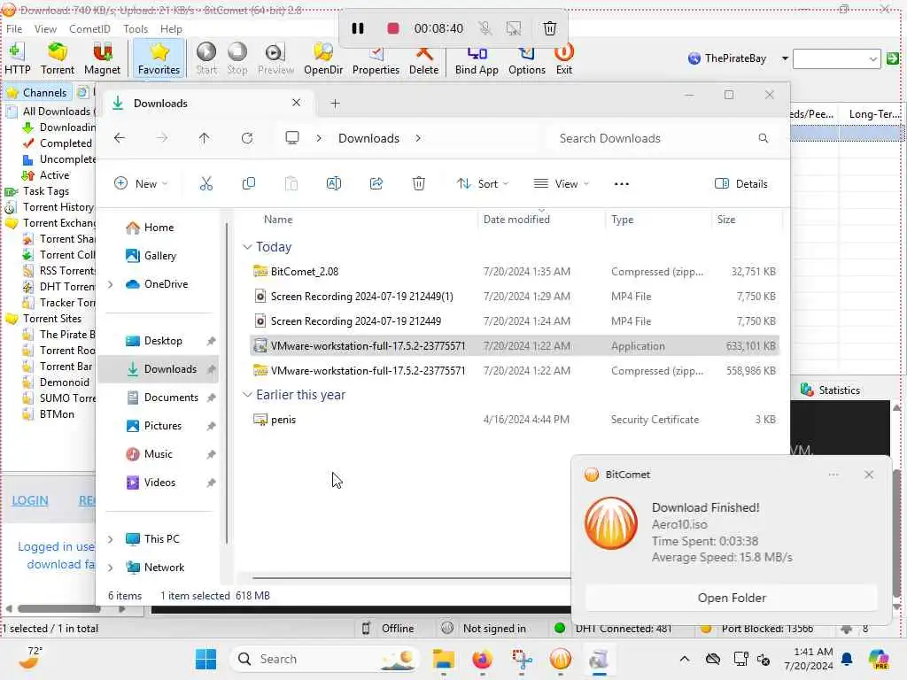Dismiss the BitComet Download Finished notification

pyautogui.click(x=869, y=475)
